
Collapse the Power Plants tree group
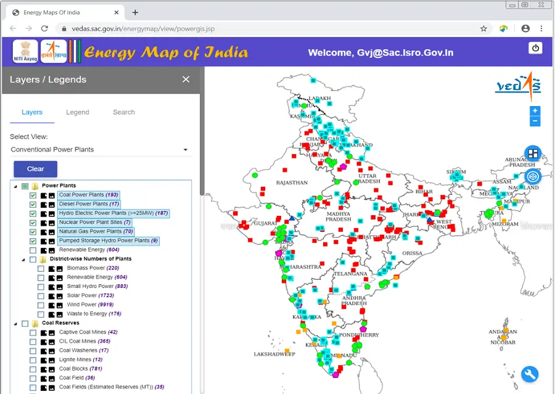(15, 187)
